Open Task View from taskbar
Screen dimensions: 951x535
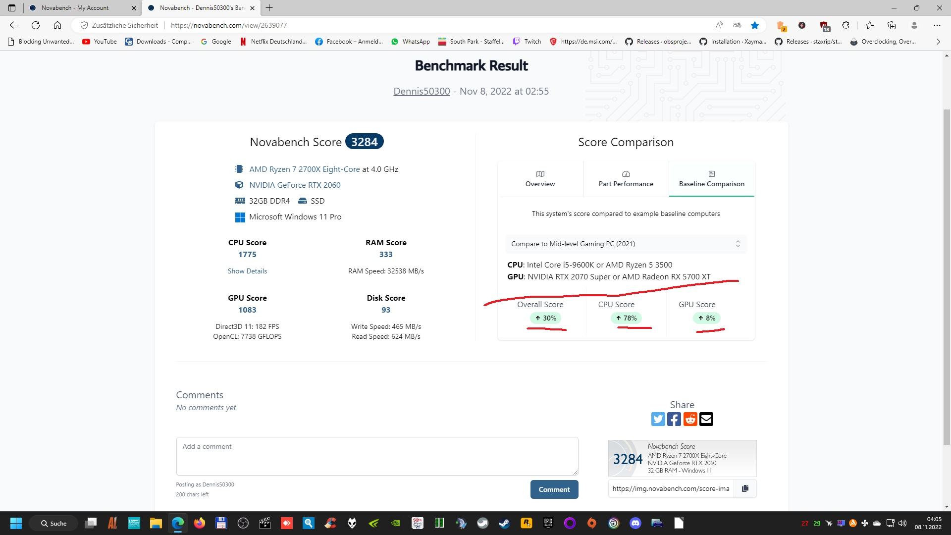tap(91, 523)
